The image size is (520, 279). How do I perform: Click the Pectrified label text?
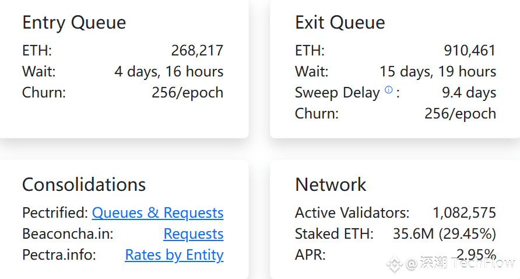pyautogui.click(x=55, y=213)
